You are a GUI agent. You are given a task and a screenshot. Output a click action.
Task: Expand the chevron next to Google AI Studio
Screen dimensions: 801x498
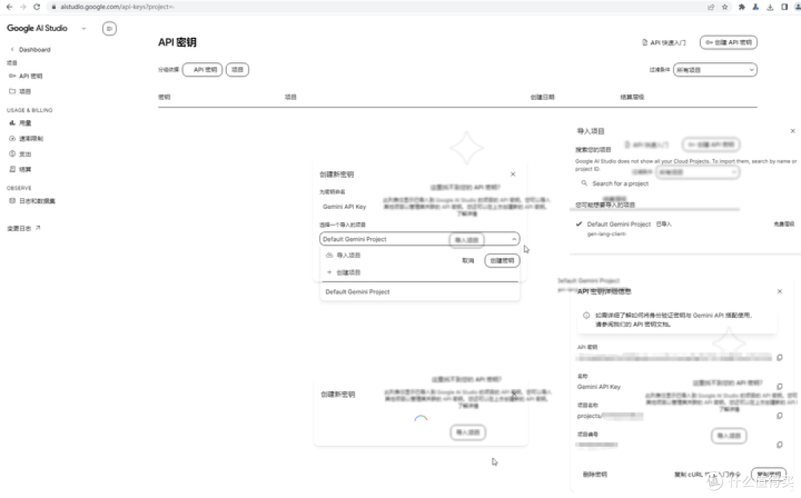click(84, 29)
